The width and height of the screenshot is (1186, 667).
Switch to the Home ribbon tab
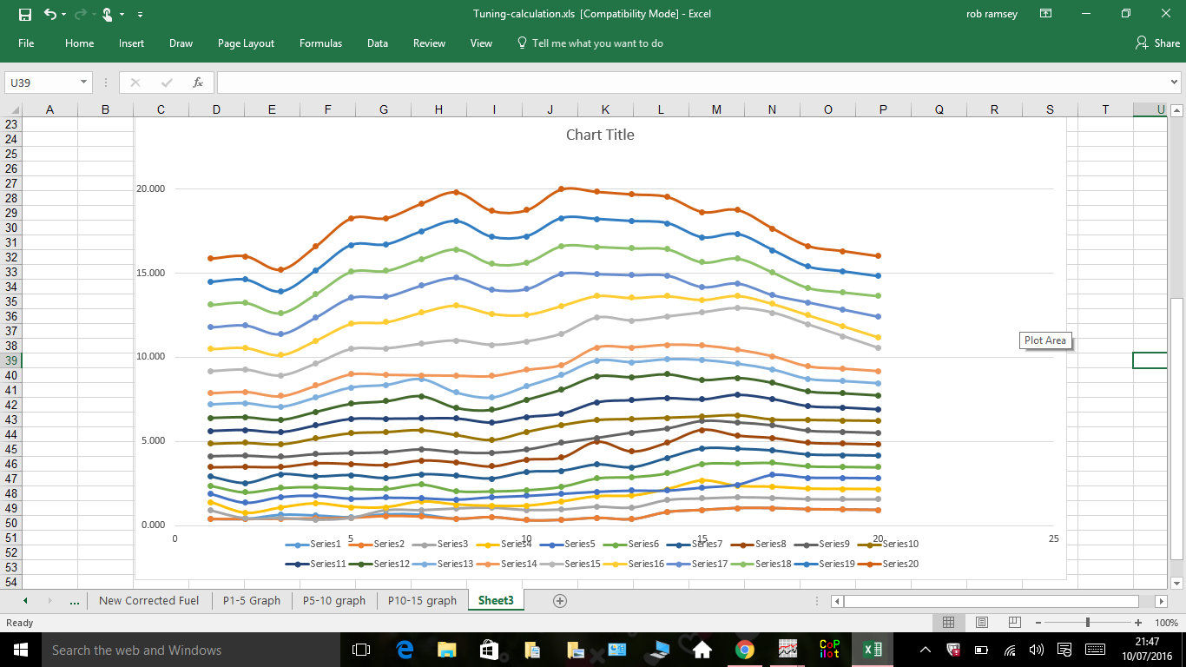79,43
